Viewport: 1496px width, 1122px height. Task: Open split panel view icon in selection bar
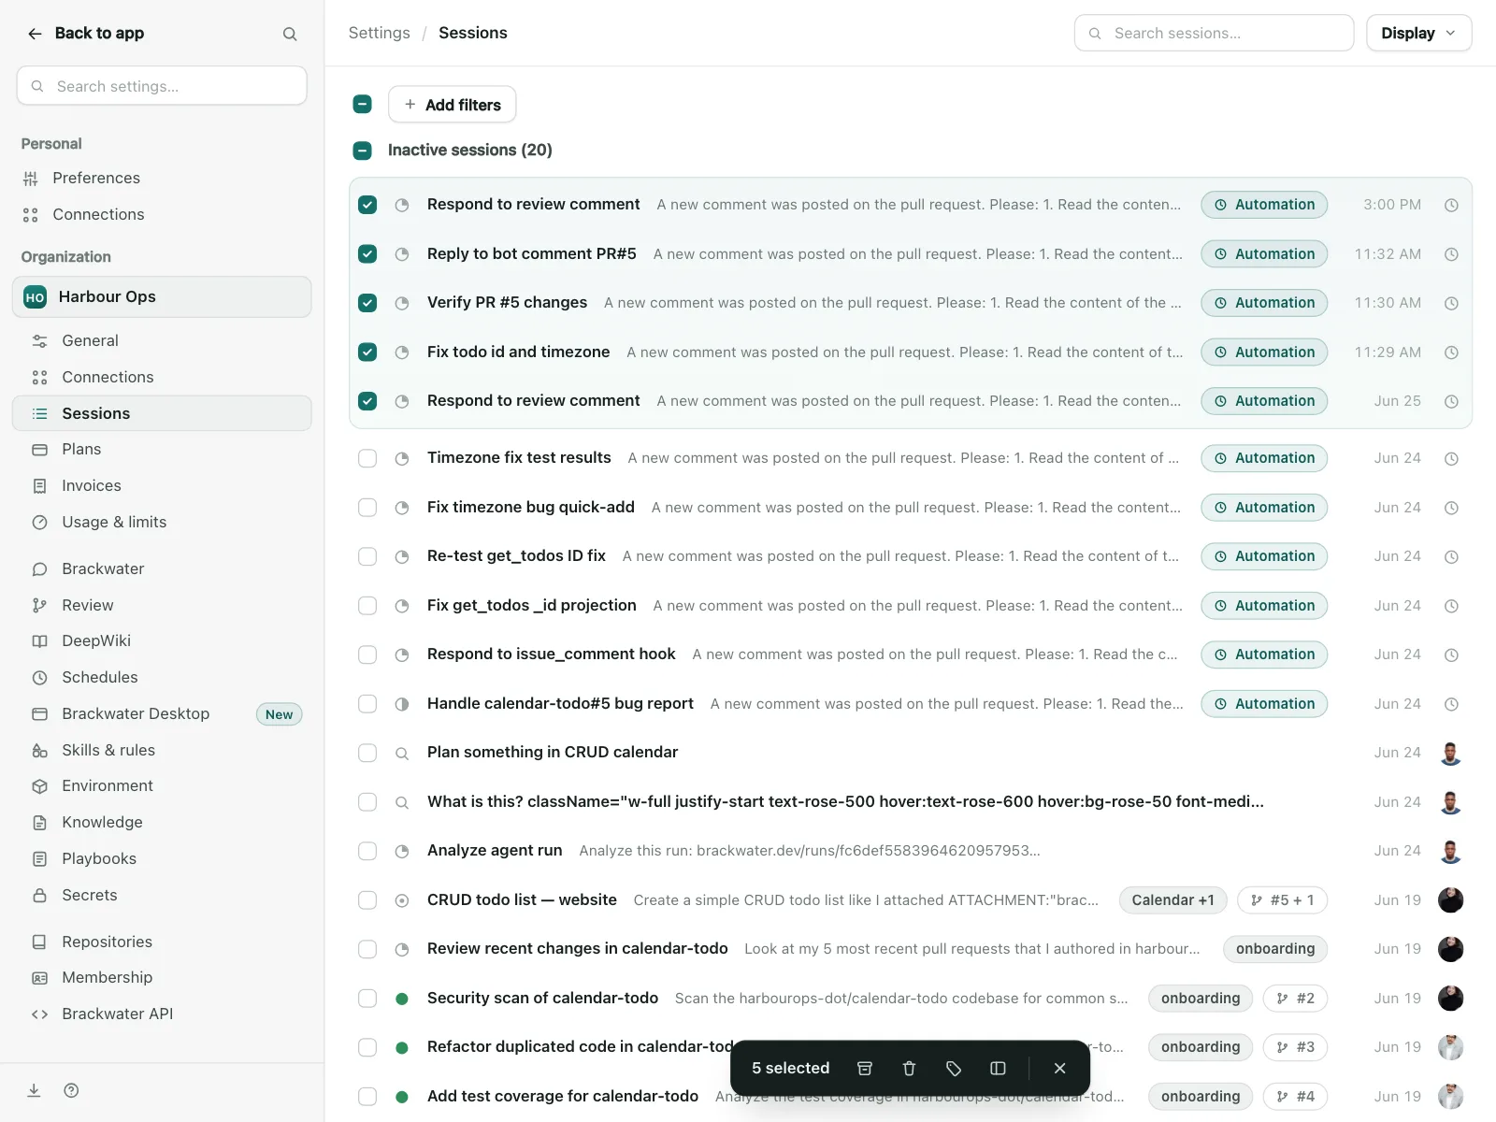click(998, 1068)
